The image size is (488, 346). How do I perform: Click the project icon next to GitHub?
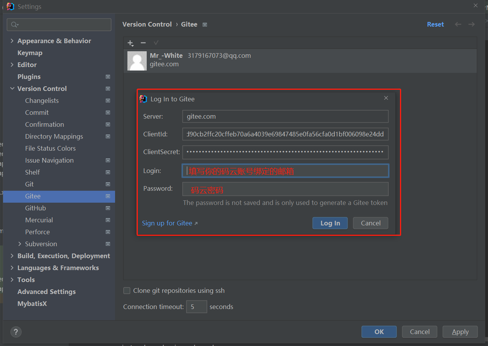pos(108,208)
